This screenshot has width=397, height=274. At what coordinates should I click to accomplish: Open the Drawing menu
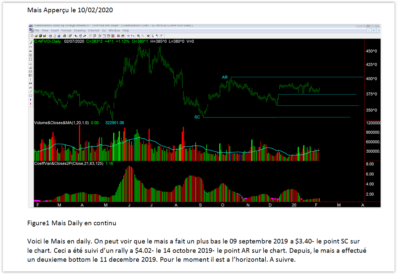pos(80,31)
